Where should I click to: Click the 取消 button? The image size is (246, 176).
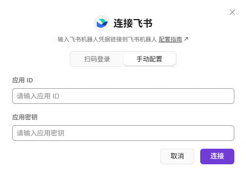click(x=177, y=156)
